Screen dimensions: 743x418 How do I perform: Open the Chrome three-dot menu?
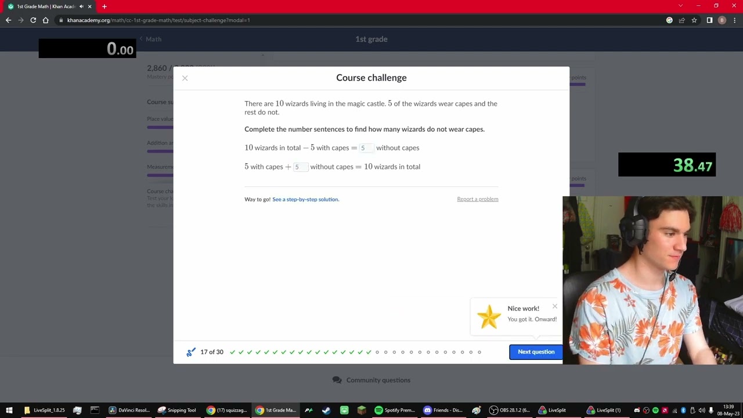click(734, 20)
